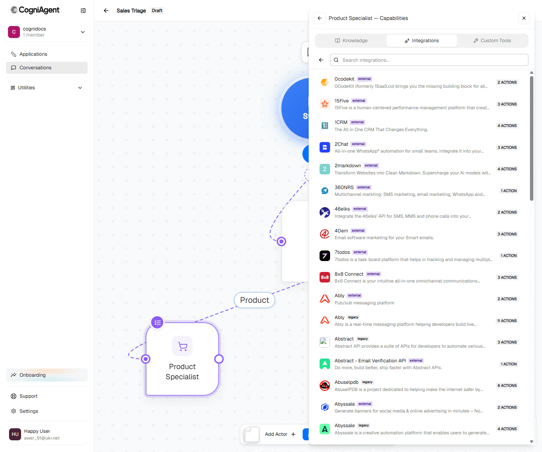The width and height of the screenshot is (542, 452).
Task: Open the 0codekit integration icon
Action: pyautogui.click(x=325, y=82)
